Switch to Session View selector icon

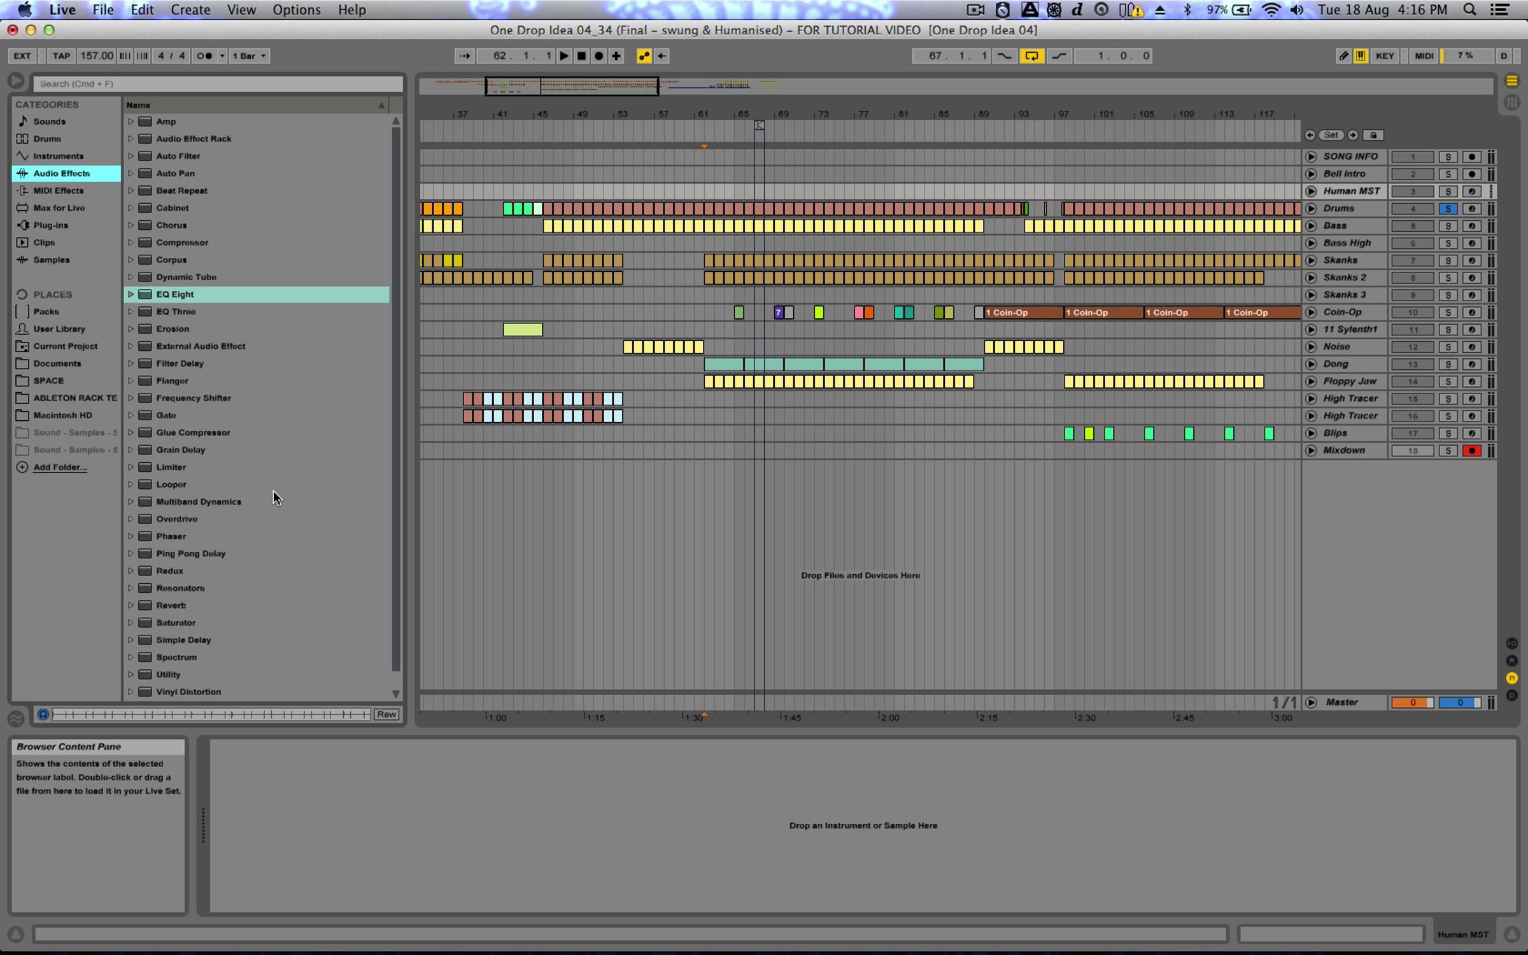pos(1511,102)
